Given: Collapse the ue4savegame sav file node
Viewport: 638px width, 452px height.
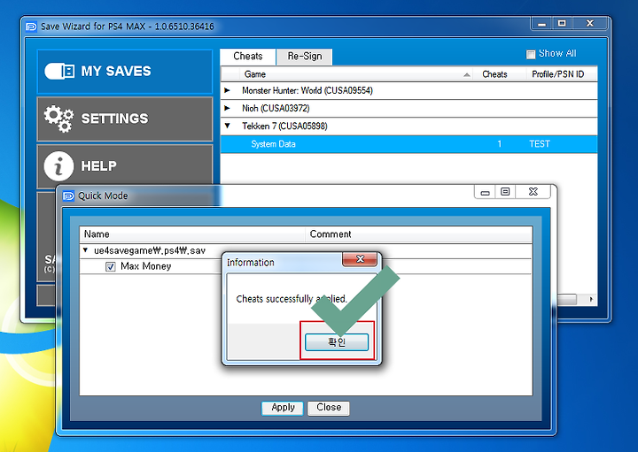Looking at the screenshot, I should click(x=85, y=250).
